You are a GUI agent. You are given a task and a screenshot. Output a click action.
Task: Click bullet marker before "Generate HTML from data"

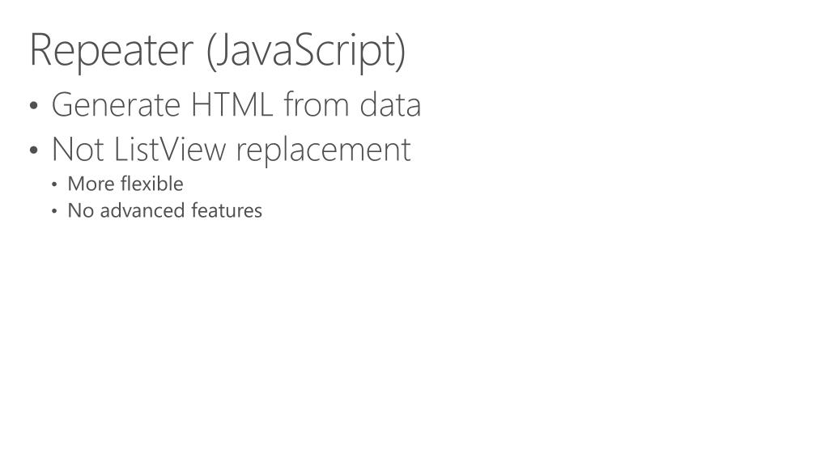[x=35, y=107]
